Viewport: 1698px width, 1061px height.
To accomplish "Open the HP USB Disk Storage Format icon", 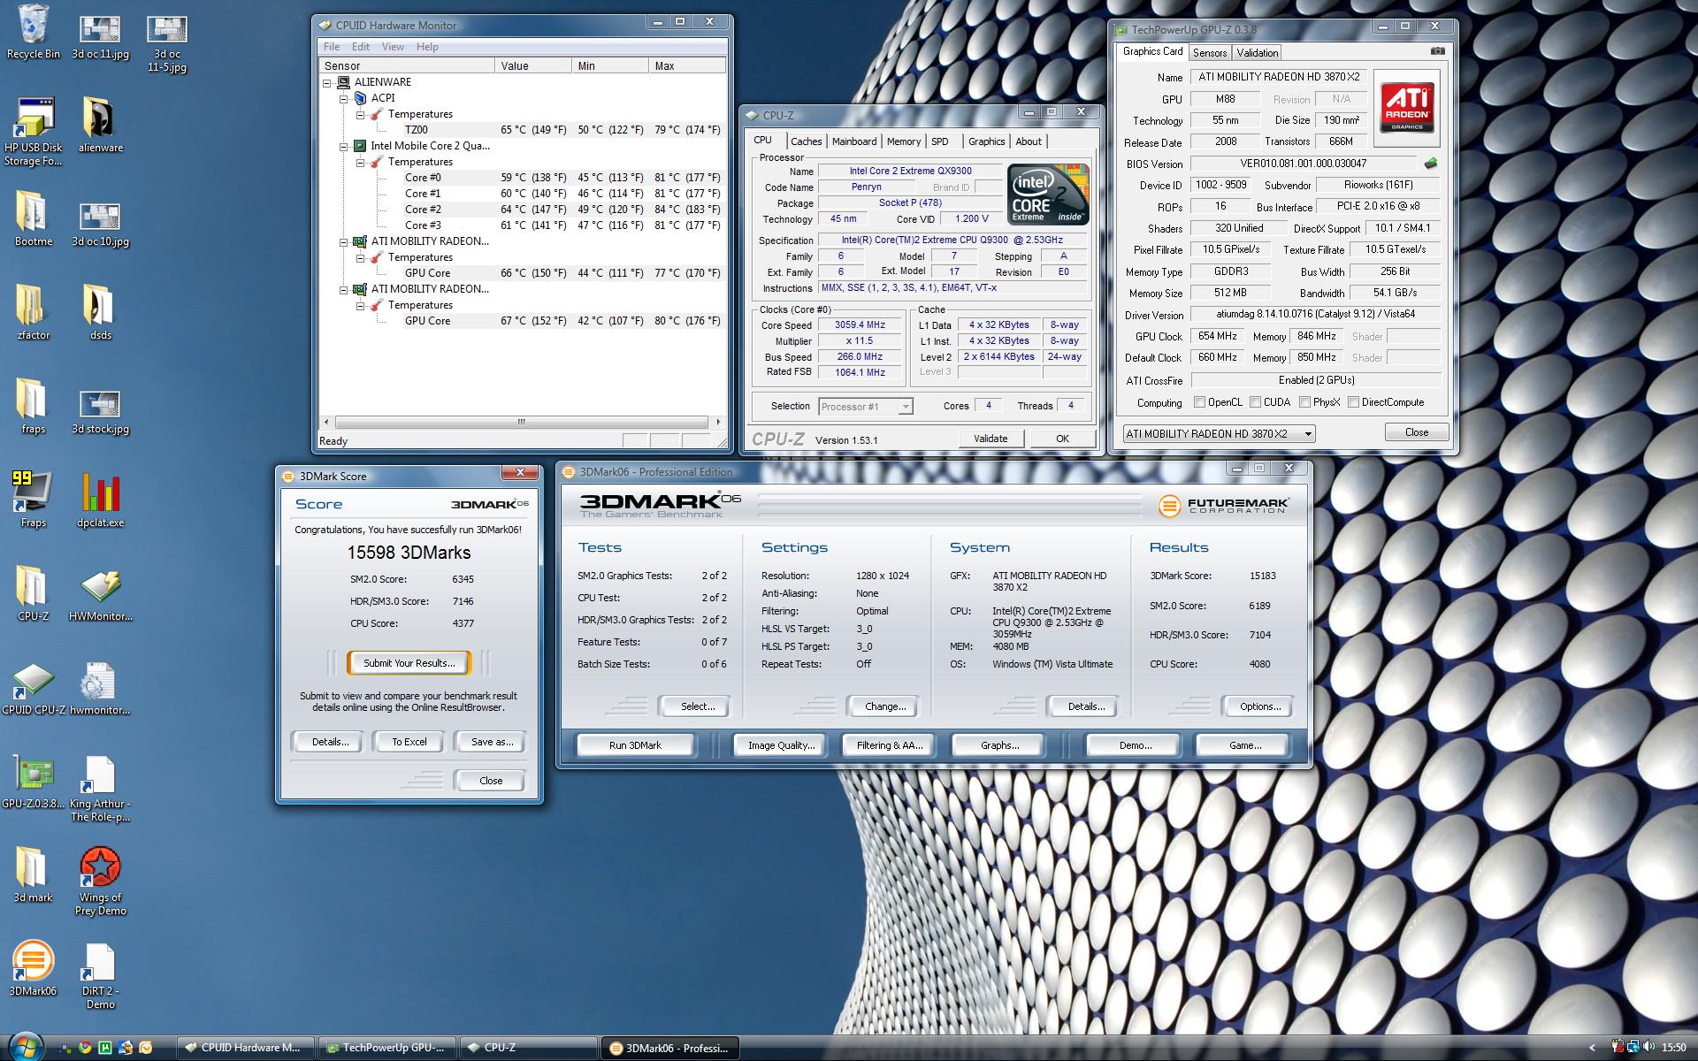I will 33,132.
